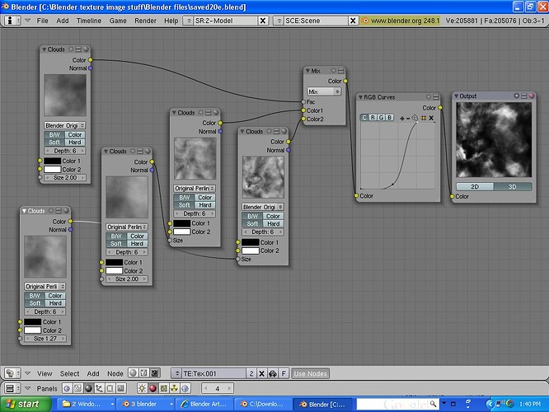
Task: Switch to the Blender Art... taskbar window
Action: pos(204,404)
